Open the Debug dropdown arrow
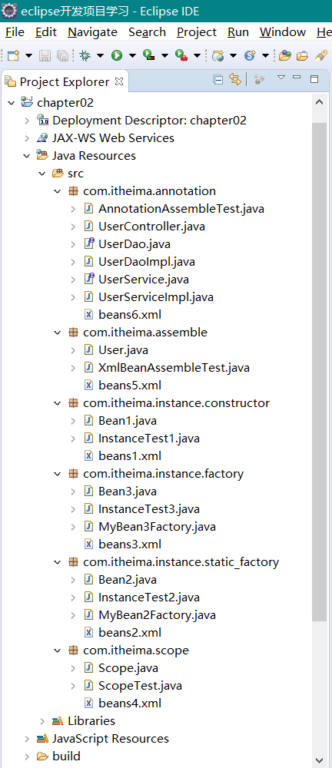The image size is (332, 768). click(100, 56)
